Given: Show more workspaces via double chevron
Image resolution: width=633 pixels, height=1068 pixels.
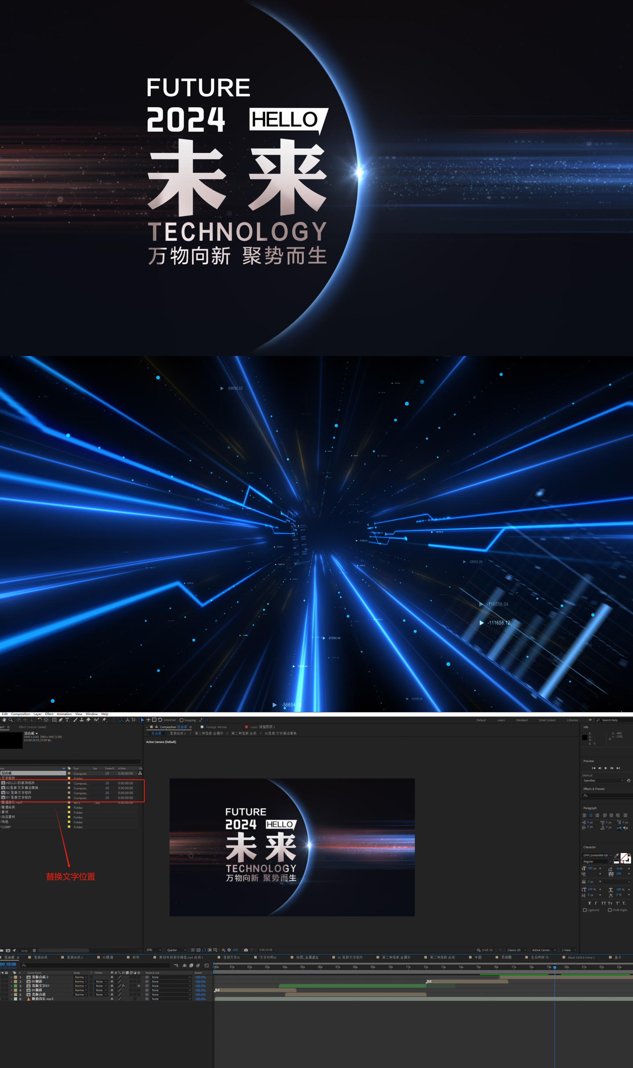Looking at the screenshot, I should (590, 720).
